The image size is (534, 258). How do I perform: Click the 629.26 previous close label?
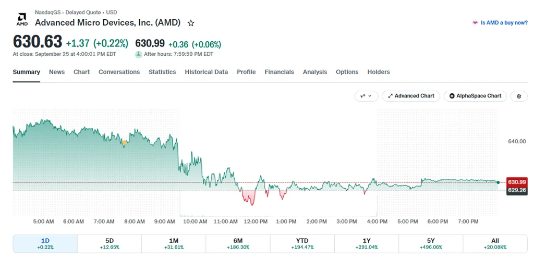(517, 190)
